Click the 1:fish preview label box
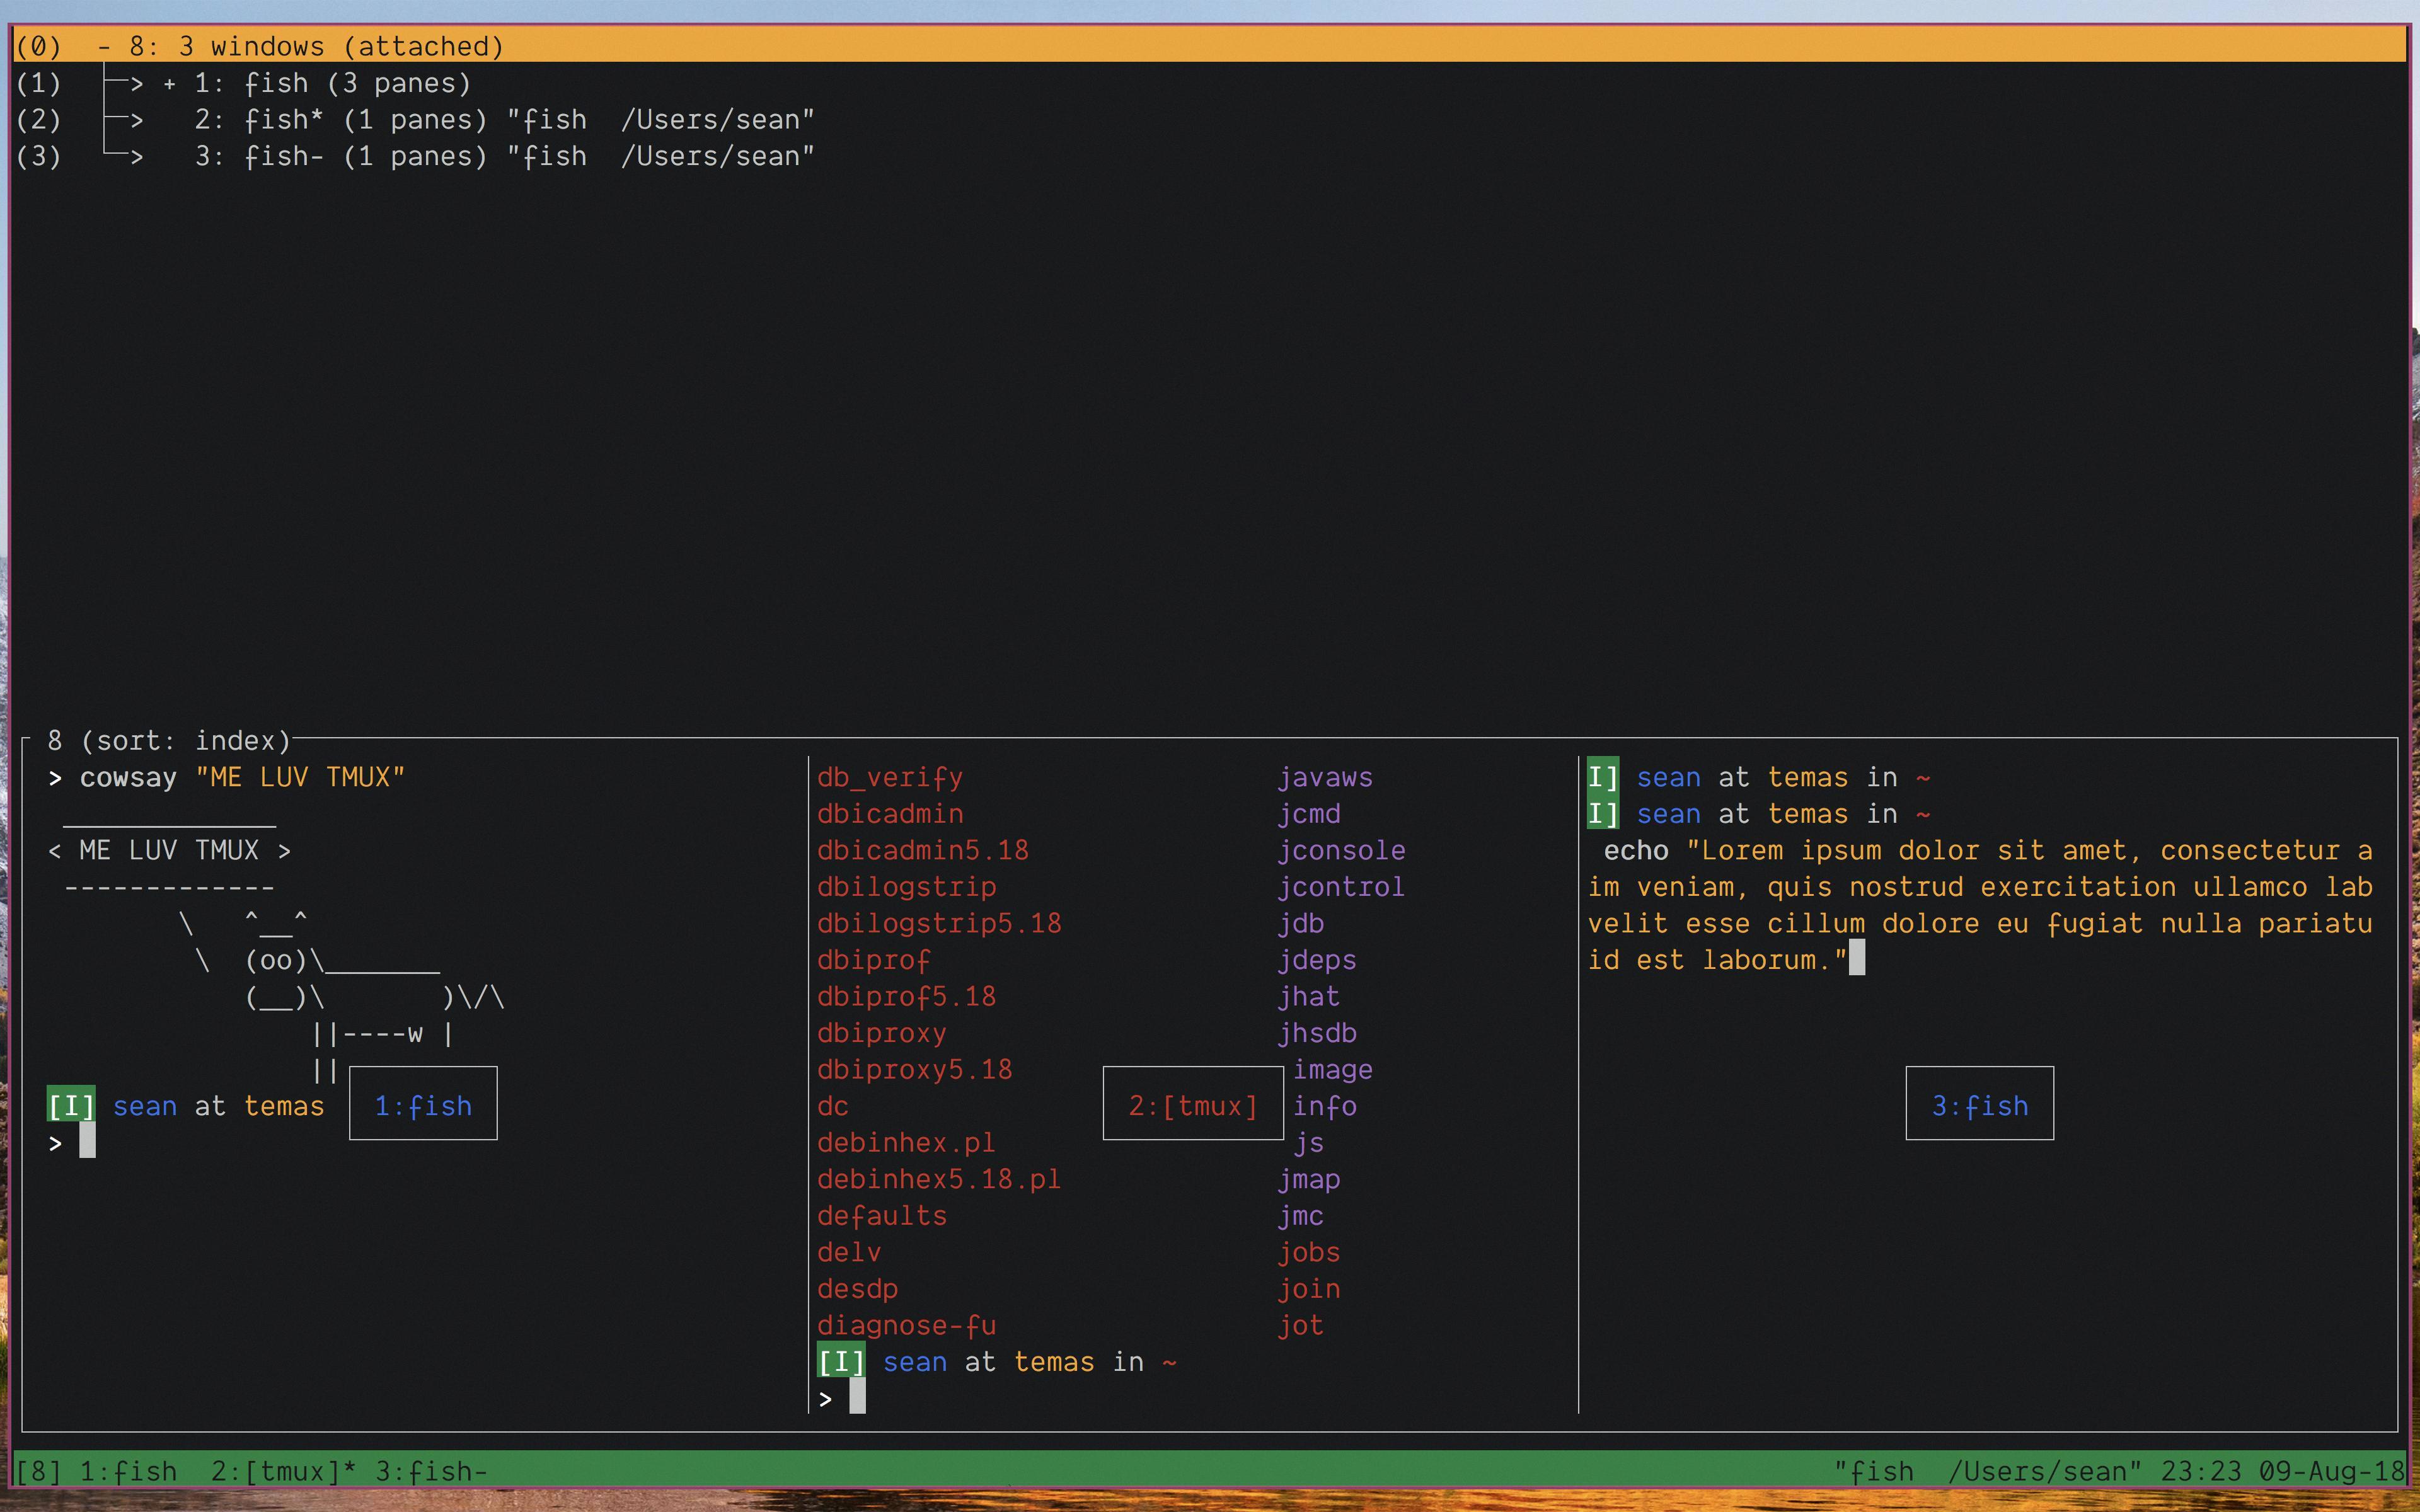 tap(423, 1104)
